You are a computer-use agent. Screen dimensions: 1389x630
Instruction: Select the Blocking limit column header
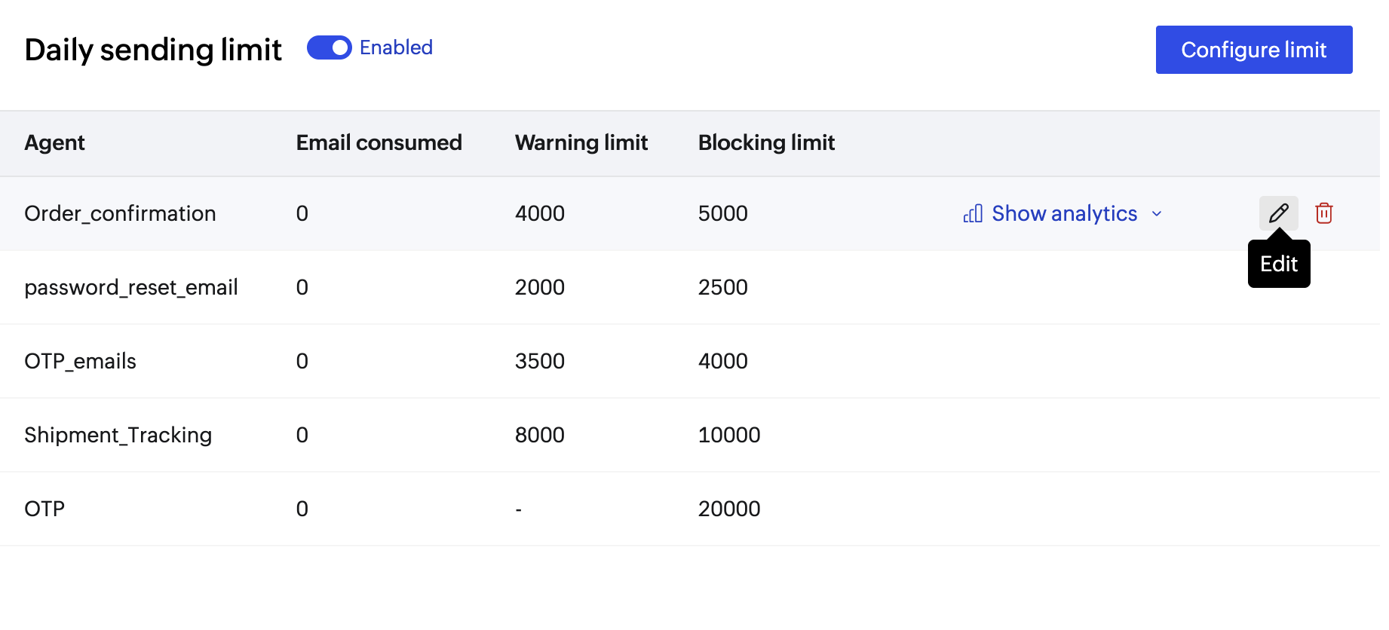tap(766, 142)
